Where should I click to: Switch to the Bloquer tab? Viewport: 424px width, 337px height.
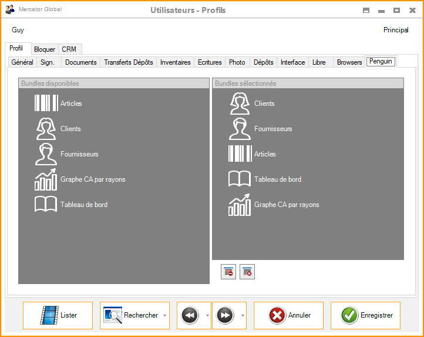[45, 49]
